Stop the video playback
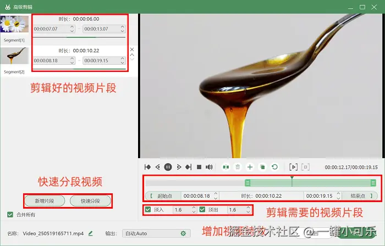The height and width of the screenshot is (246, 385). [x=199, y=167]
